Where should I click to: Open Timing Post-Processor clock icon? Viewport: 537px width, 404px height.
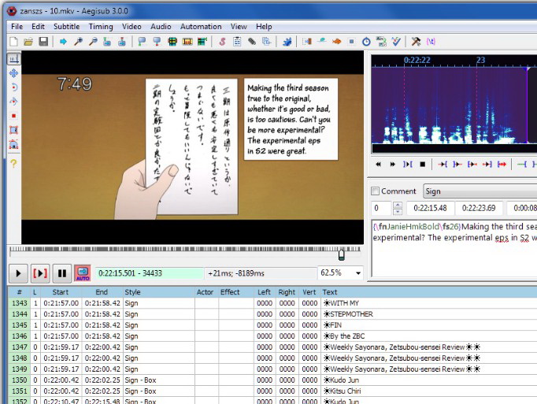click(x=366, y=42)
